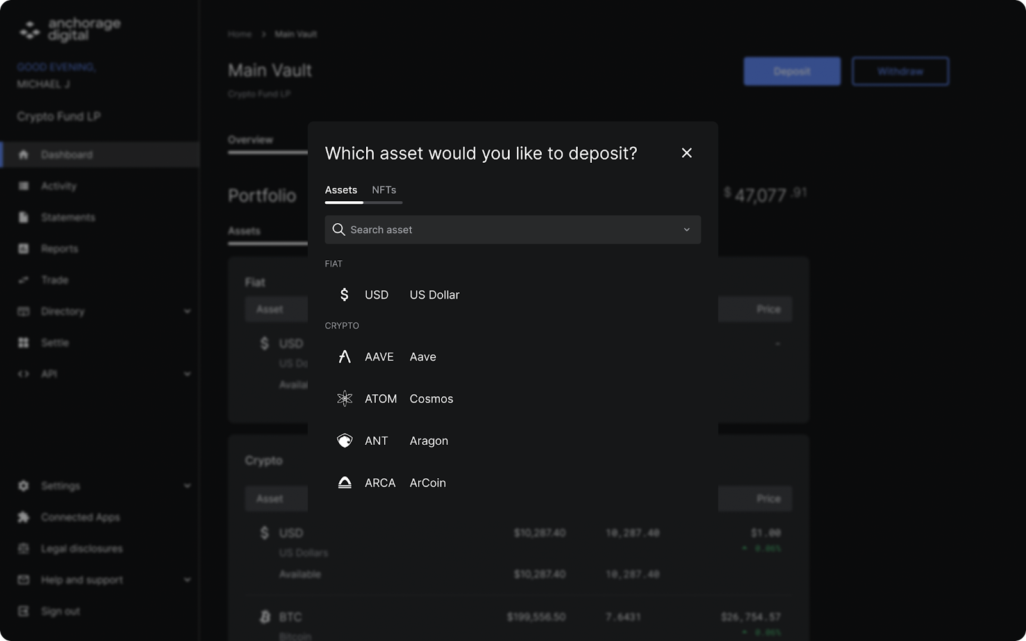Select the Assets tab in dialog

pos(341,190)
